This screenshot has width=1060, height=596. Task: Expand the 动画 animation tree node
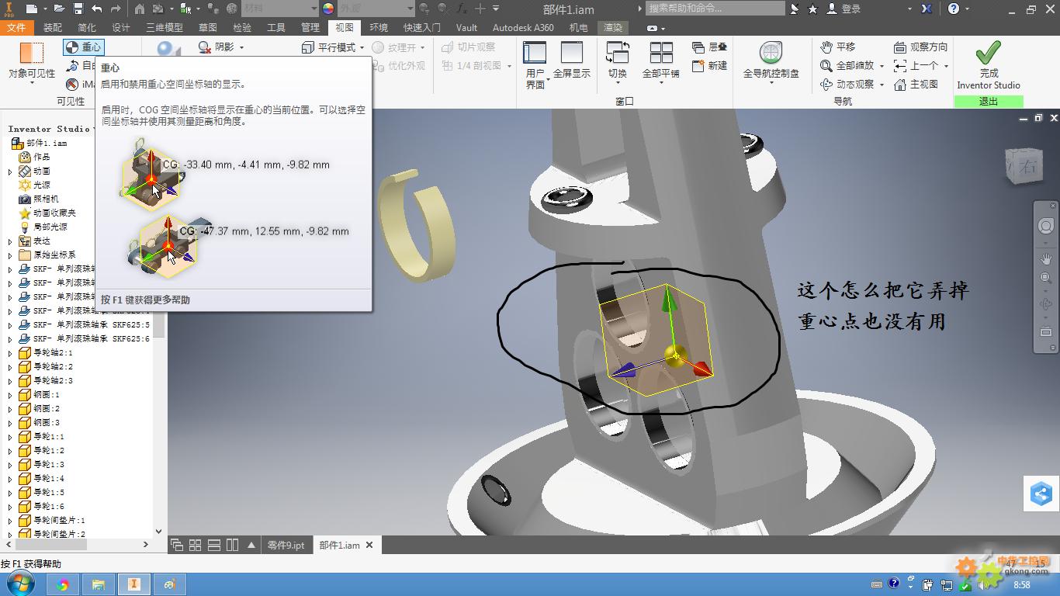[x=10, y=171]
